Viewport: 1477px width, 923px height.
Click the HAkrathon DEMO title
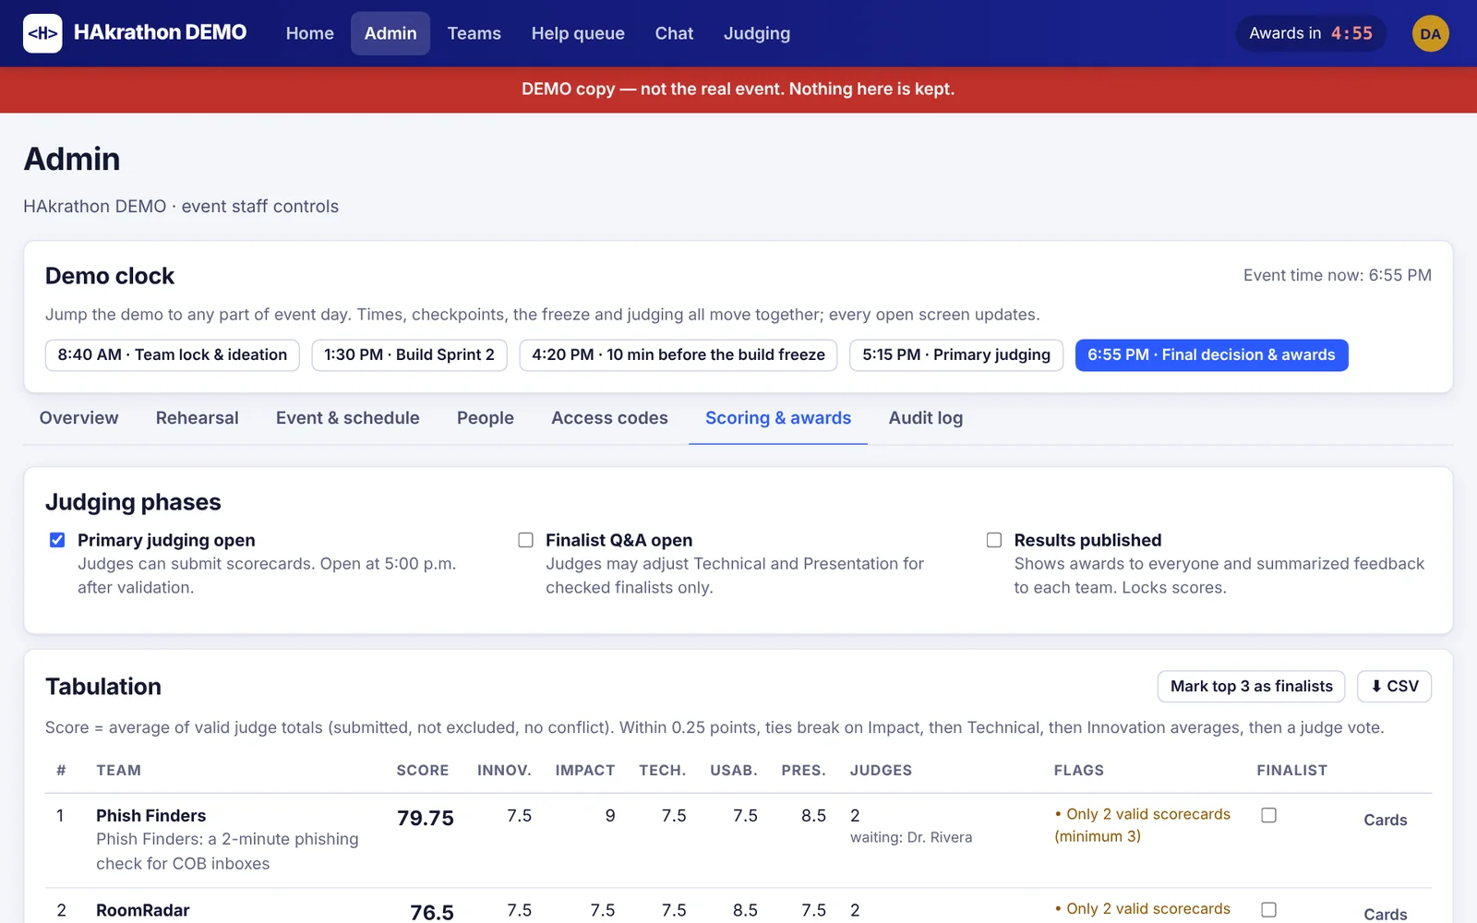[161, 32]
